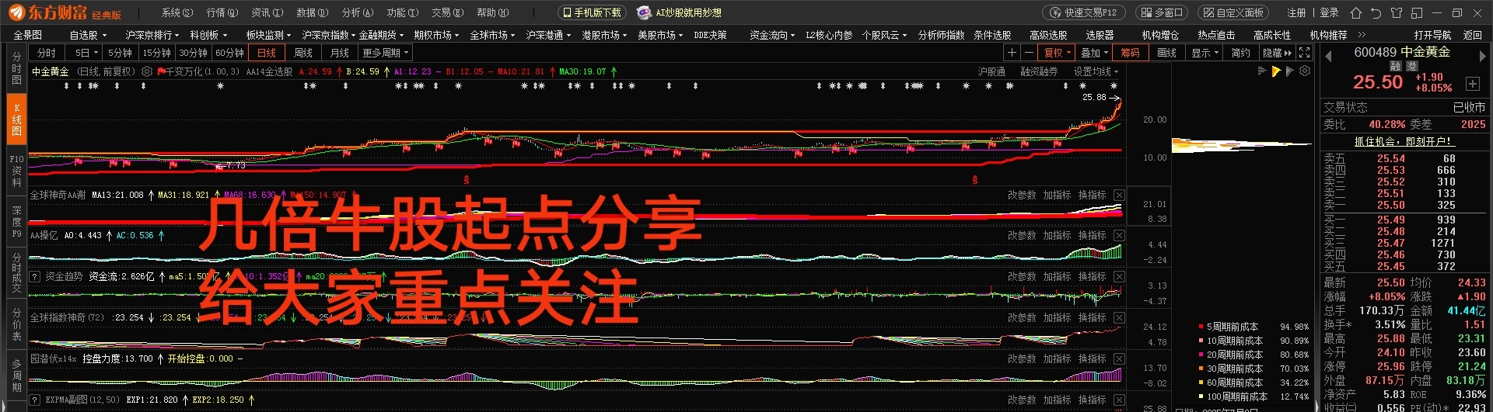1493x412 pixels.
Task: Select the 周线 weekly period
Action: click(303, 53)
